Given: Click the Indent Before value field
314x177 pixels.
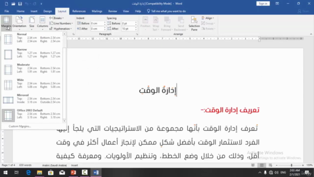Looking at the screenshot, I should tap(97, 23).
